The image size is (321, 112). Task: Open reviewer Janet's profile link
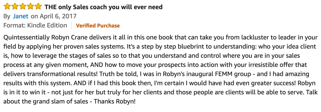(20, 16)
